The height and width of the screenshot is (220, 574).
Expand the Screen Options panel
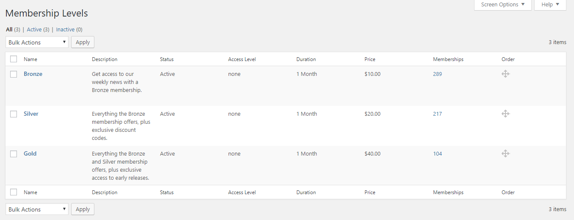coord(502,5)
